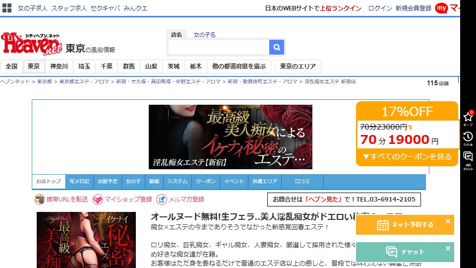Select 神奈川 in region bar
The image size is (476, 268).
tap(59, 66)
